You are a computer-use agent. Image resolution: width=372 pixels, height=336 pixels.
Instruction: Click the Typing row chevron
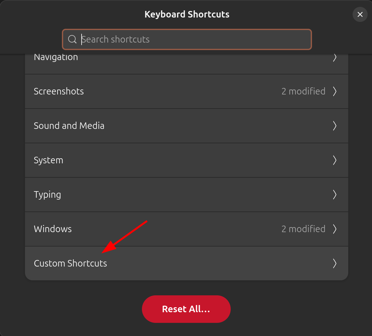point(334,195)
